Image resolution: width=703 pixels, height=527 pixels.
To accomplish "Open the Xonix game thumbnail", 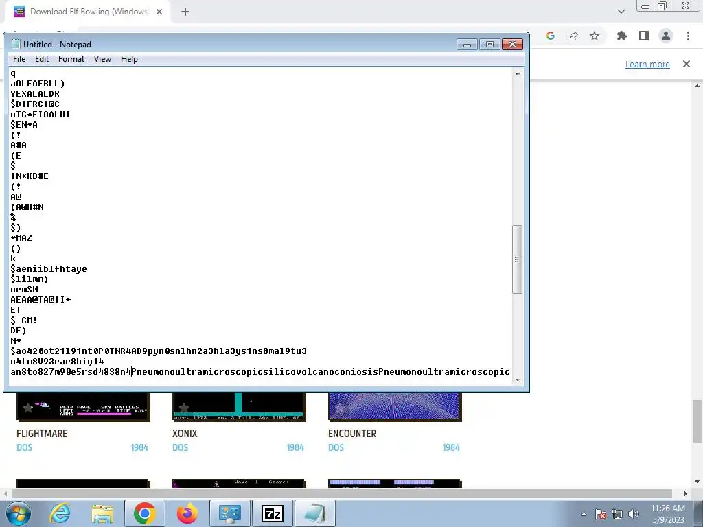I will tap(239, 407).
